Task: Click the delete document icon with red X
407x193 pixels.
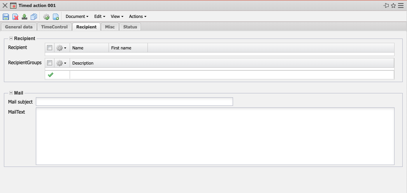Action: point(16,17)
